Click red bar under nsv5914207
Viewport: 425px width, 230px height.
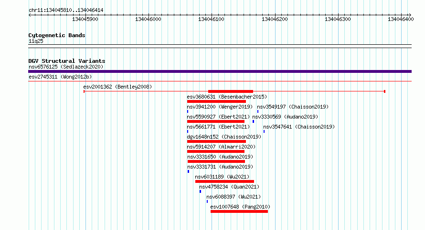click(x=216, y=151)
